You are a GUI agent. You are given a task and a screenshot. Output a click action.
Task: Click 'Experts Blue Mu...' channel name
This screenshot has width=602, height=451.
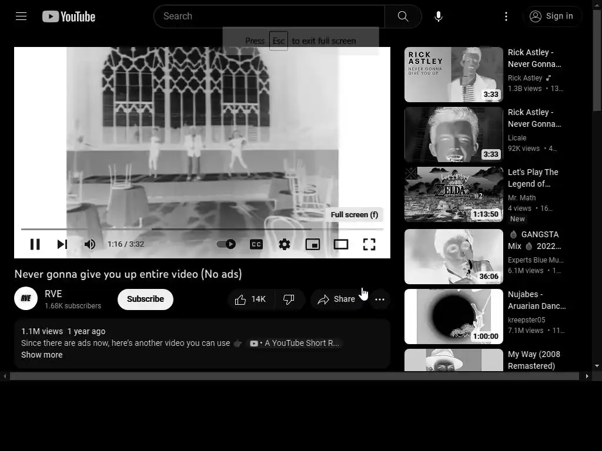pos(536,260)
